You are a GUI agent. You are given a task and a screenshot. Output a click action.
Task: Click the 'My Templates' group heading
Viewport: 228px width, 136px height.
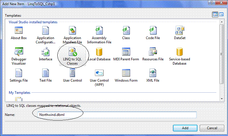click(19, 93)
